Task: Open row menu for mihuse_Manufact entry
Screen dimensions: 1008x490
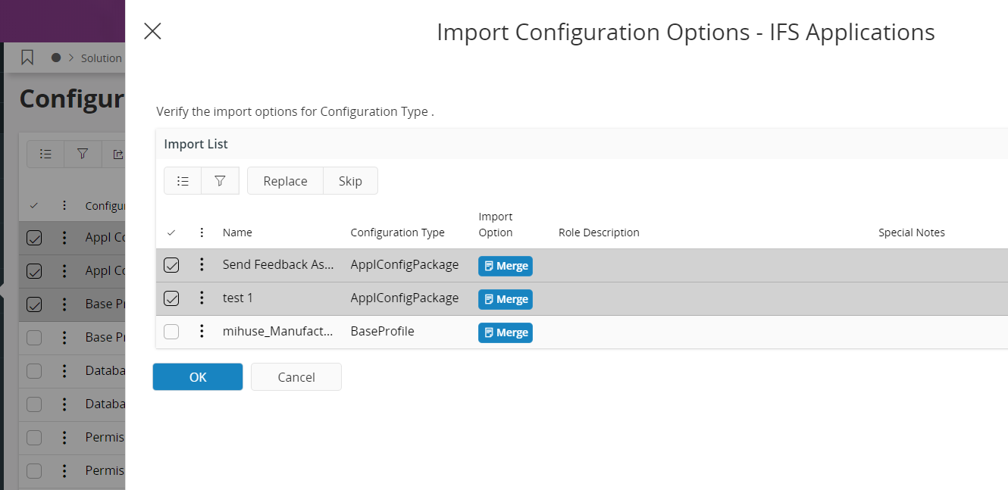Action: click(x=202, y=331)
